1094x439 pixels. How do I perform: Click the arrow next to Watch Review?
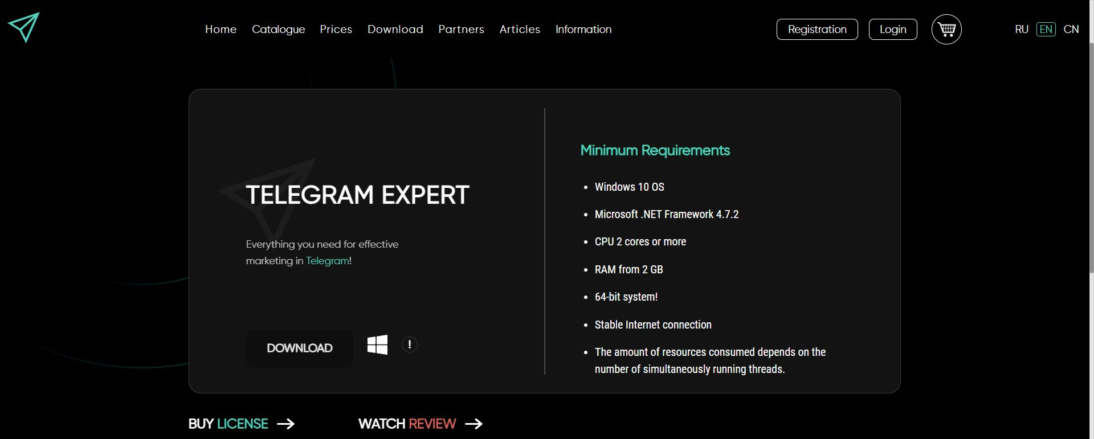click(473, 424)
